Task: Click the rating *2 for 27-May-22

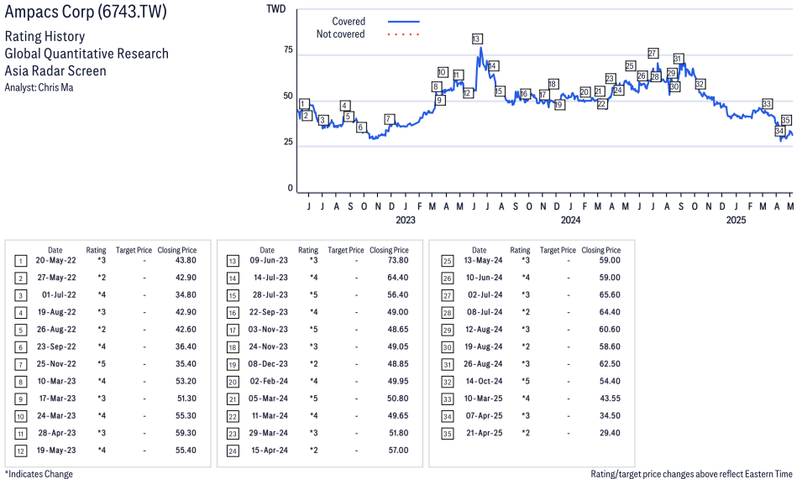Action: pyautogui.click(x=102, y=278)
